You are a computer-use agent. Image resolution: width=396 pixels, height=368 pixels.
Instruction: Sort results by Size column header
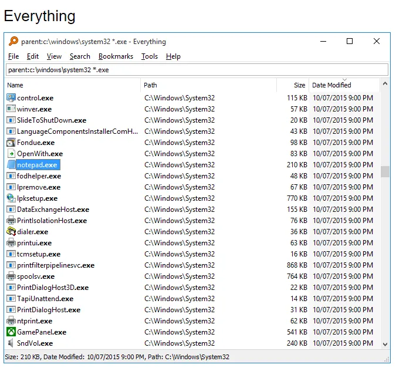coord(293,85)
